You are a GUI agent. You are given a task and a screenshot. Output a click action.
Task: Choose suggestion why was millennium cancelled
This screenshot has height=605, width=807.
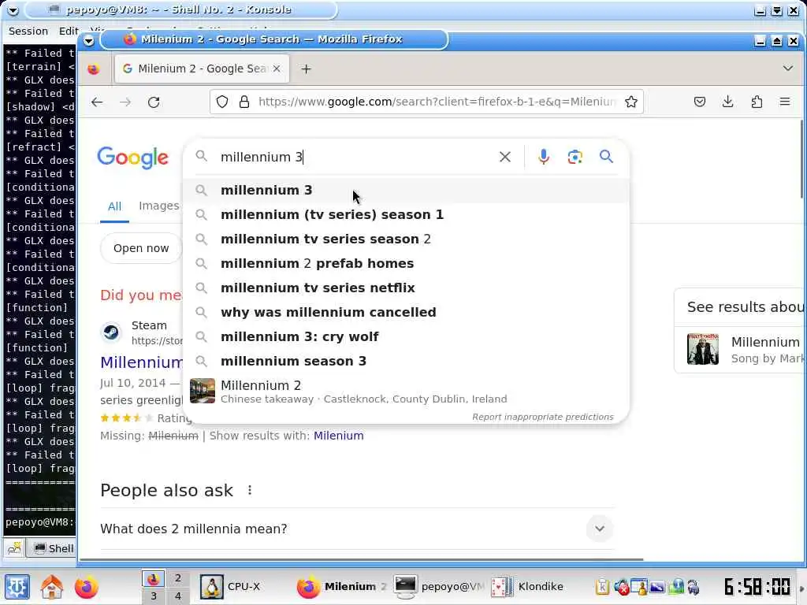coord(406,312)
